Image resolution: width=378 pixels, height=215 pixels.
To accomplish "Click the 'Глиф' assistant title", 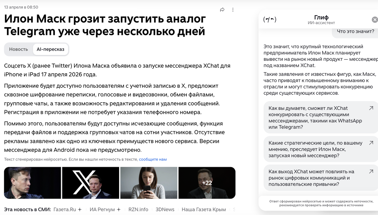I will (x=321, y=17).
